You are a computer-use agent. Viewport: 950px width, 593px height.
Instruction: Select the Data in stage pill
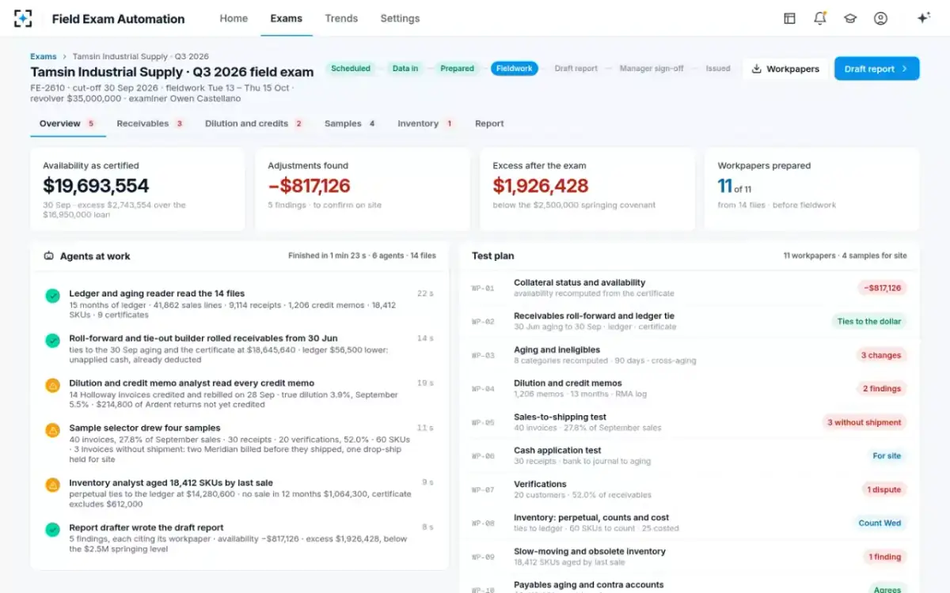coord(405,69)
